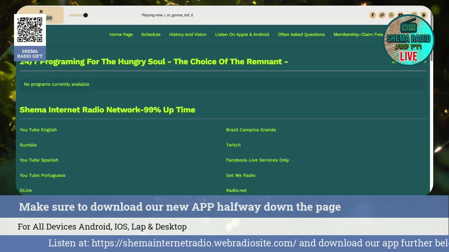Open the Radio.net link
This screenshot has width=449, height=252.
click(236, 190)
